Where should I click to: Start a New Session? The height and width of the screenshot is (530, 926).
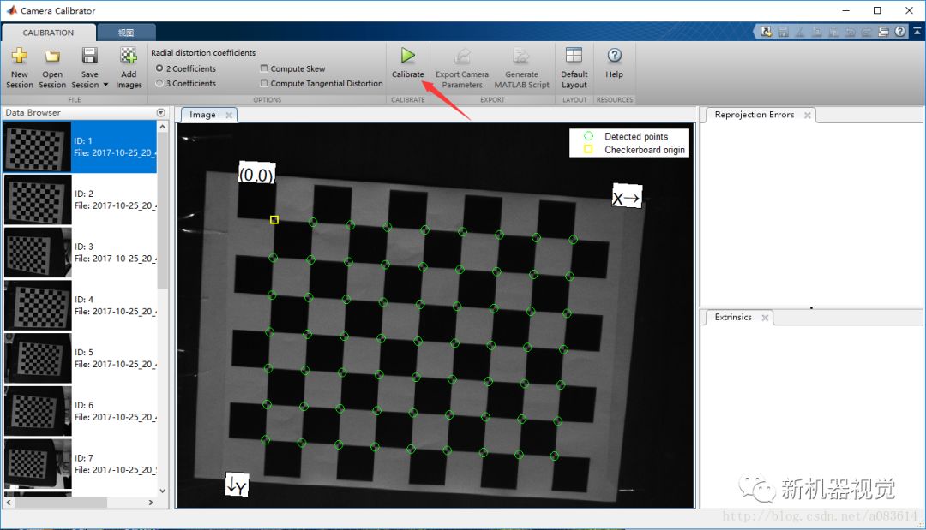(x=20, y=68)
